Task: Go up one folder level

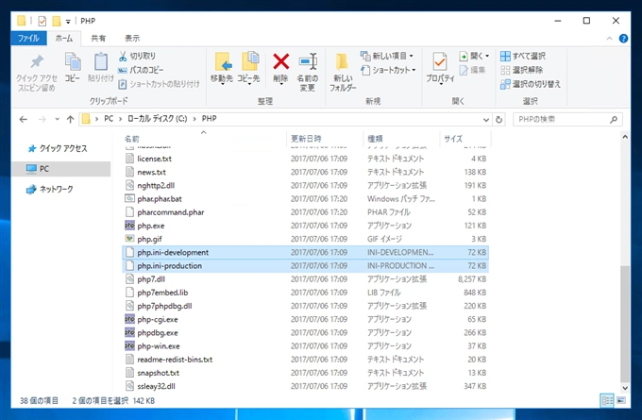Action: tap(70, 119)
